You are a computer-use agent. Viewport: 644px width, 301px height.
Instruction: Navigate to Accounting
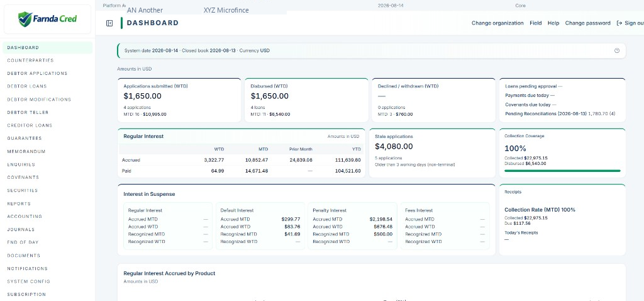click(x=47, y=216)
